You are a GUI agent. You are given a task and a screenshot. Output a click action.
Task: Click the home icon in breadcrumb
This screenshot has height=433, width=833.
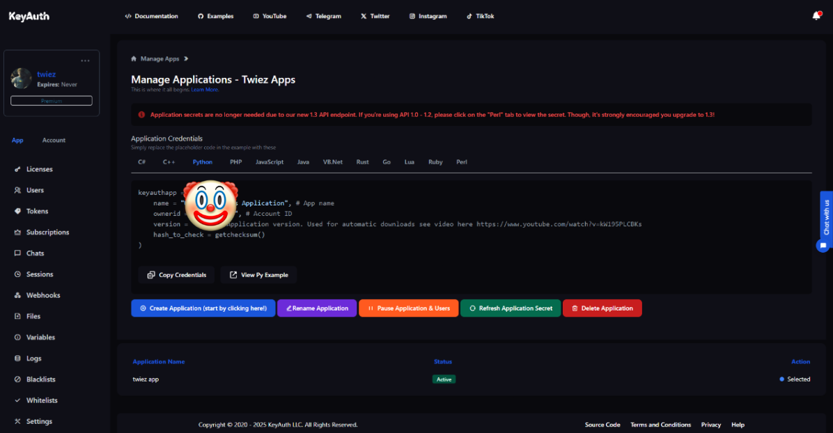pos(134,59)
